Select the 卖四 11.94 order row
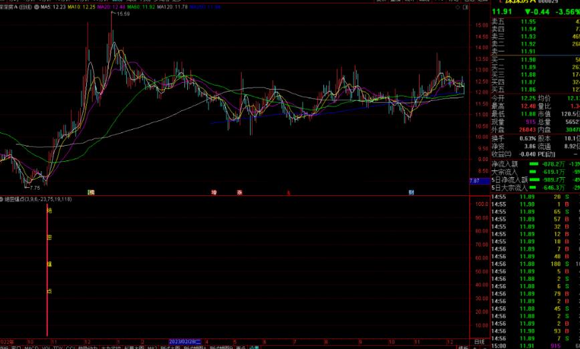 click(536, 29)
